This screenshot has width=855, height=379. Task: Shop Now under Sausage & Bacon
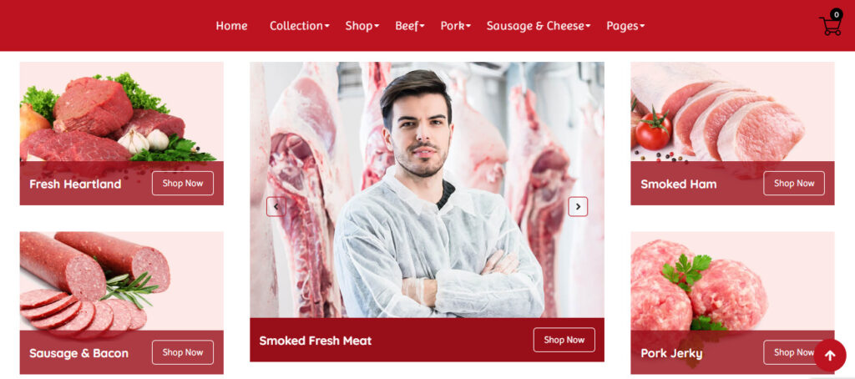pyautogui.click(x=183, y=352)
